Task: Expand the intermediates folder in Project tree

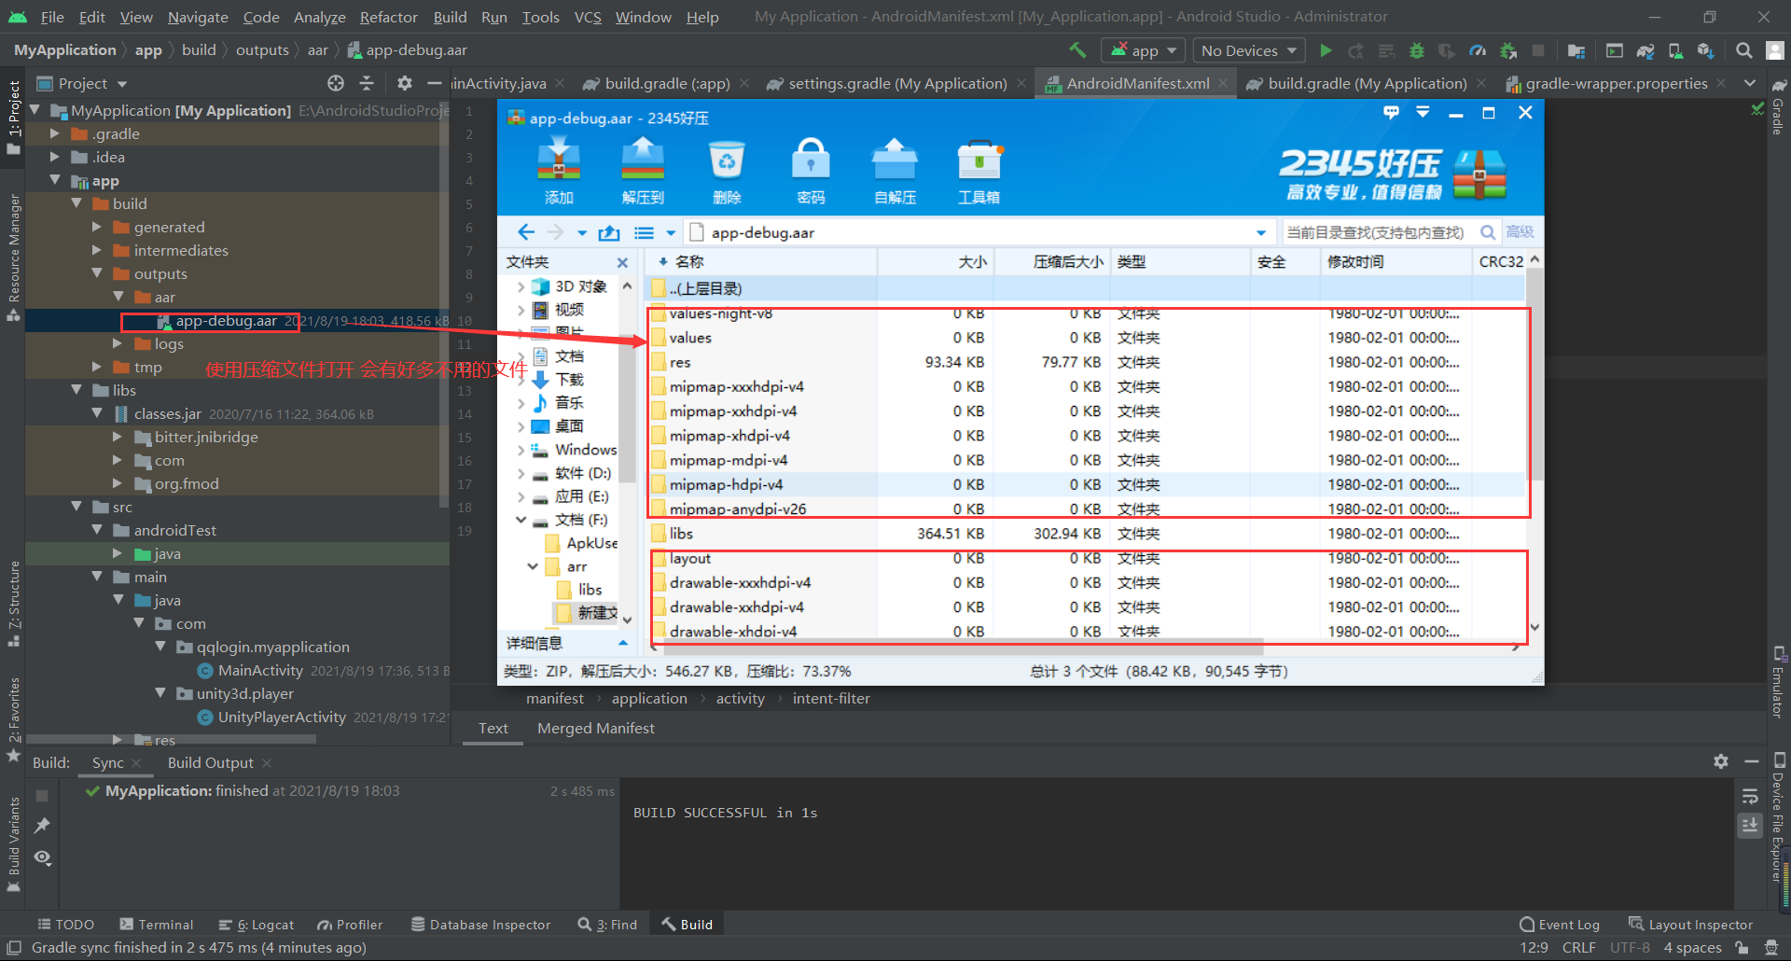Action: [97, 250]
